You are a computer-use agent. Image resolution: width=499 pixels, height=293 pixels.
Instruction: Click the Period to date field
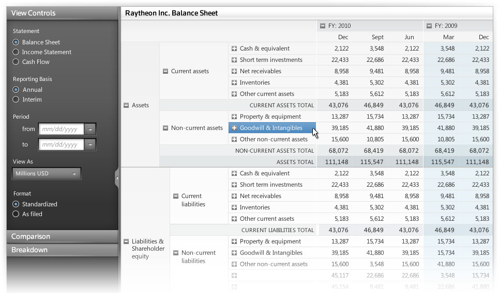pyautogui.click(x=61, y=144)
